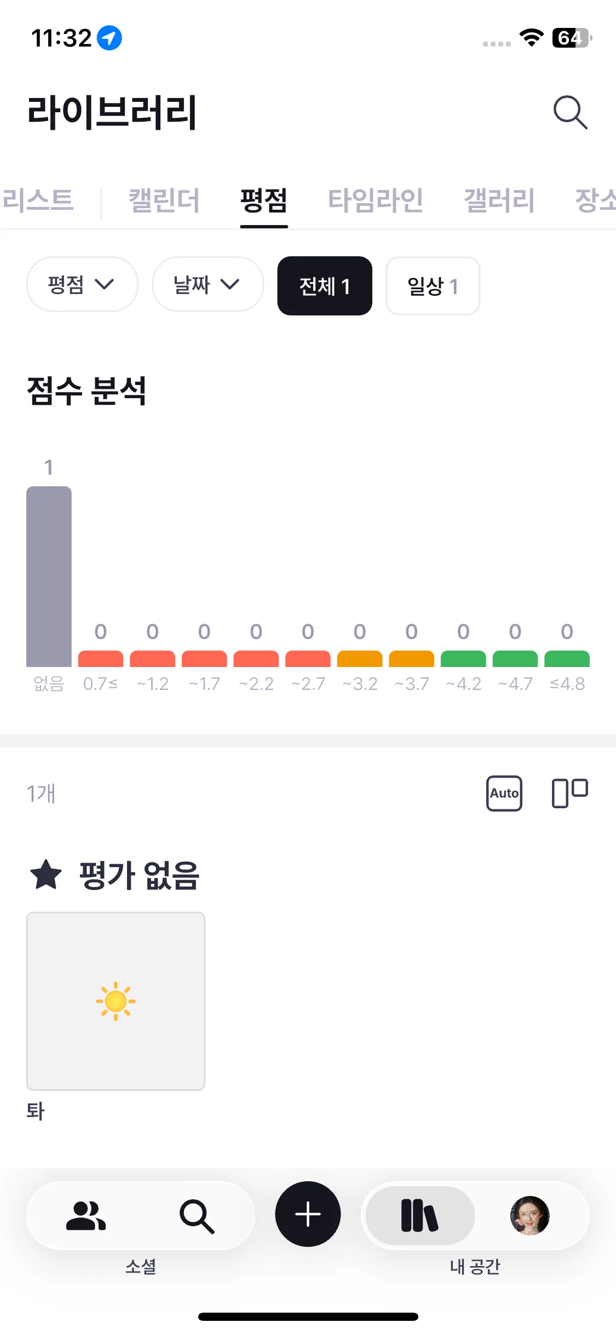This screenshot has width=616, height=1334.
Task: Expand the 날짜 dropdown
Action: click(x=208, y=284)
